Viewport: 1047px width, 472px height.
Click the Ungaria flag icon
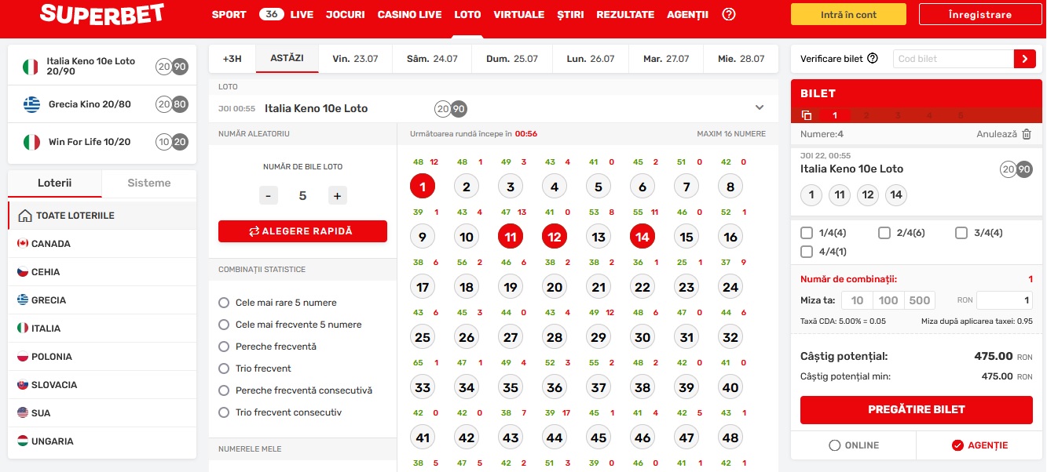point(23,441)
